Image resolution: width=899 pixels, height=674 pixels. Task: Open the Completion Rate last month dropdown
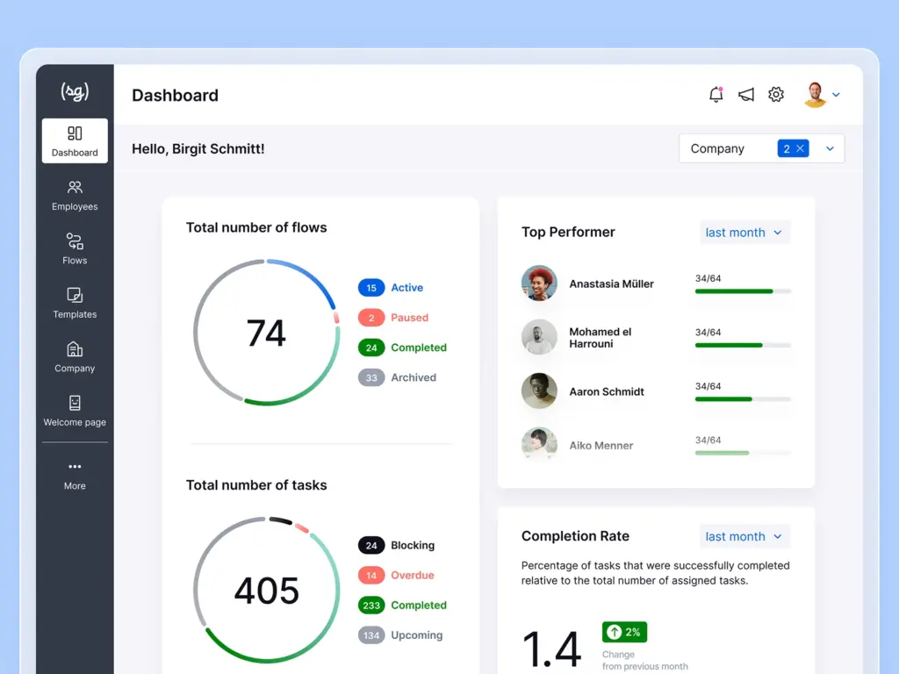click(x=744, y=536)
